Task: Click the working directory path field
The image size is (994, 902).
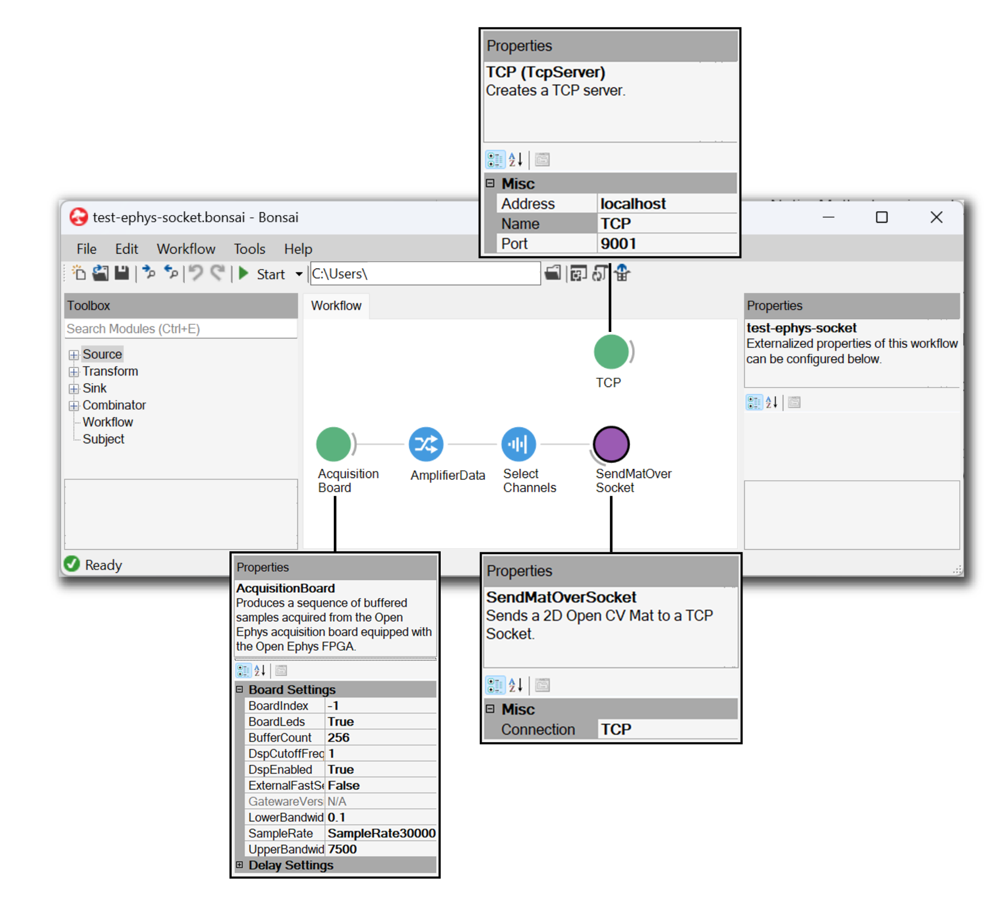Action: tap(425, 274)
